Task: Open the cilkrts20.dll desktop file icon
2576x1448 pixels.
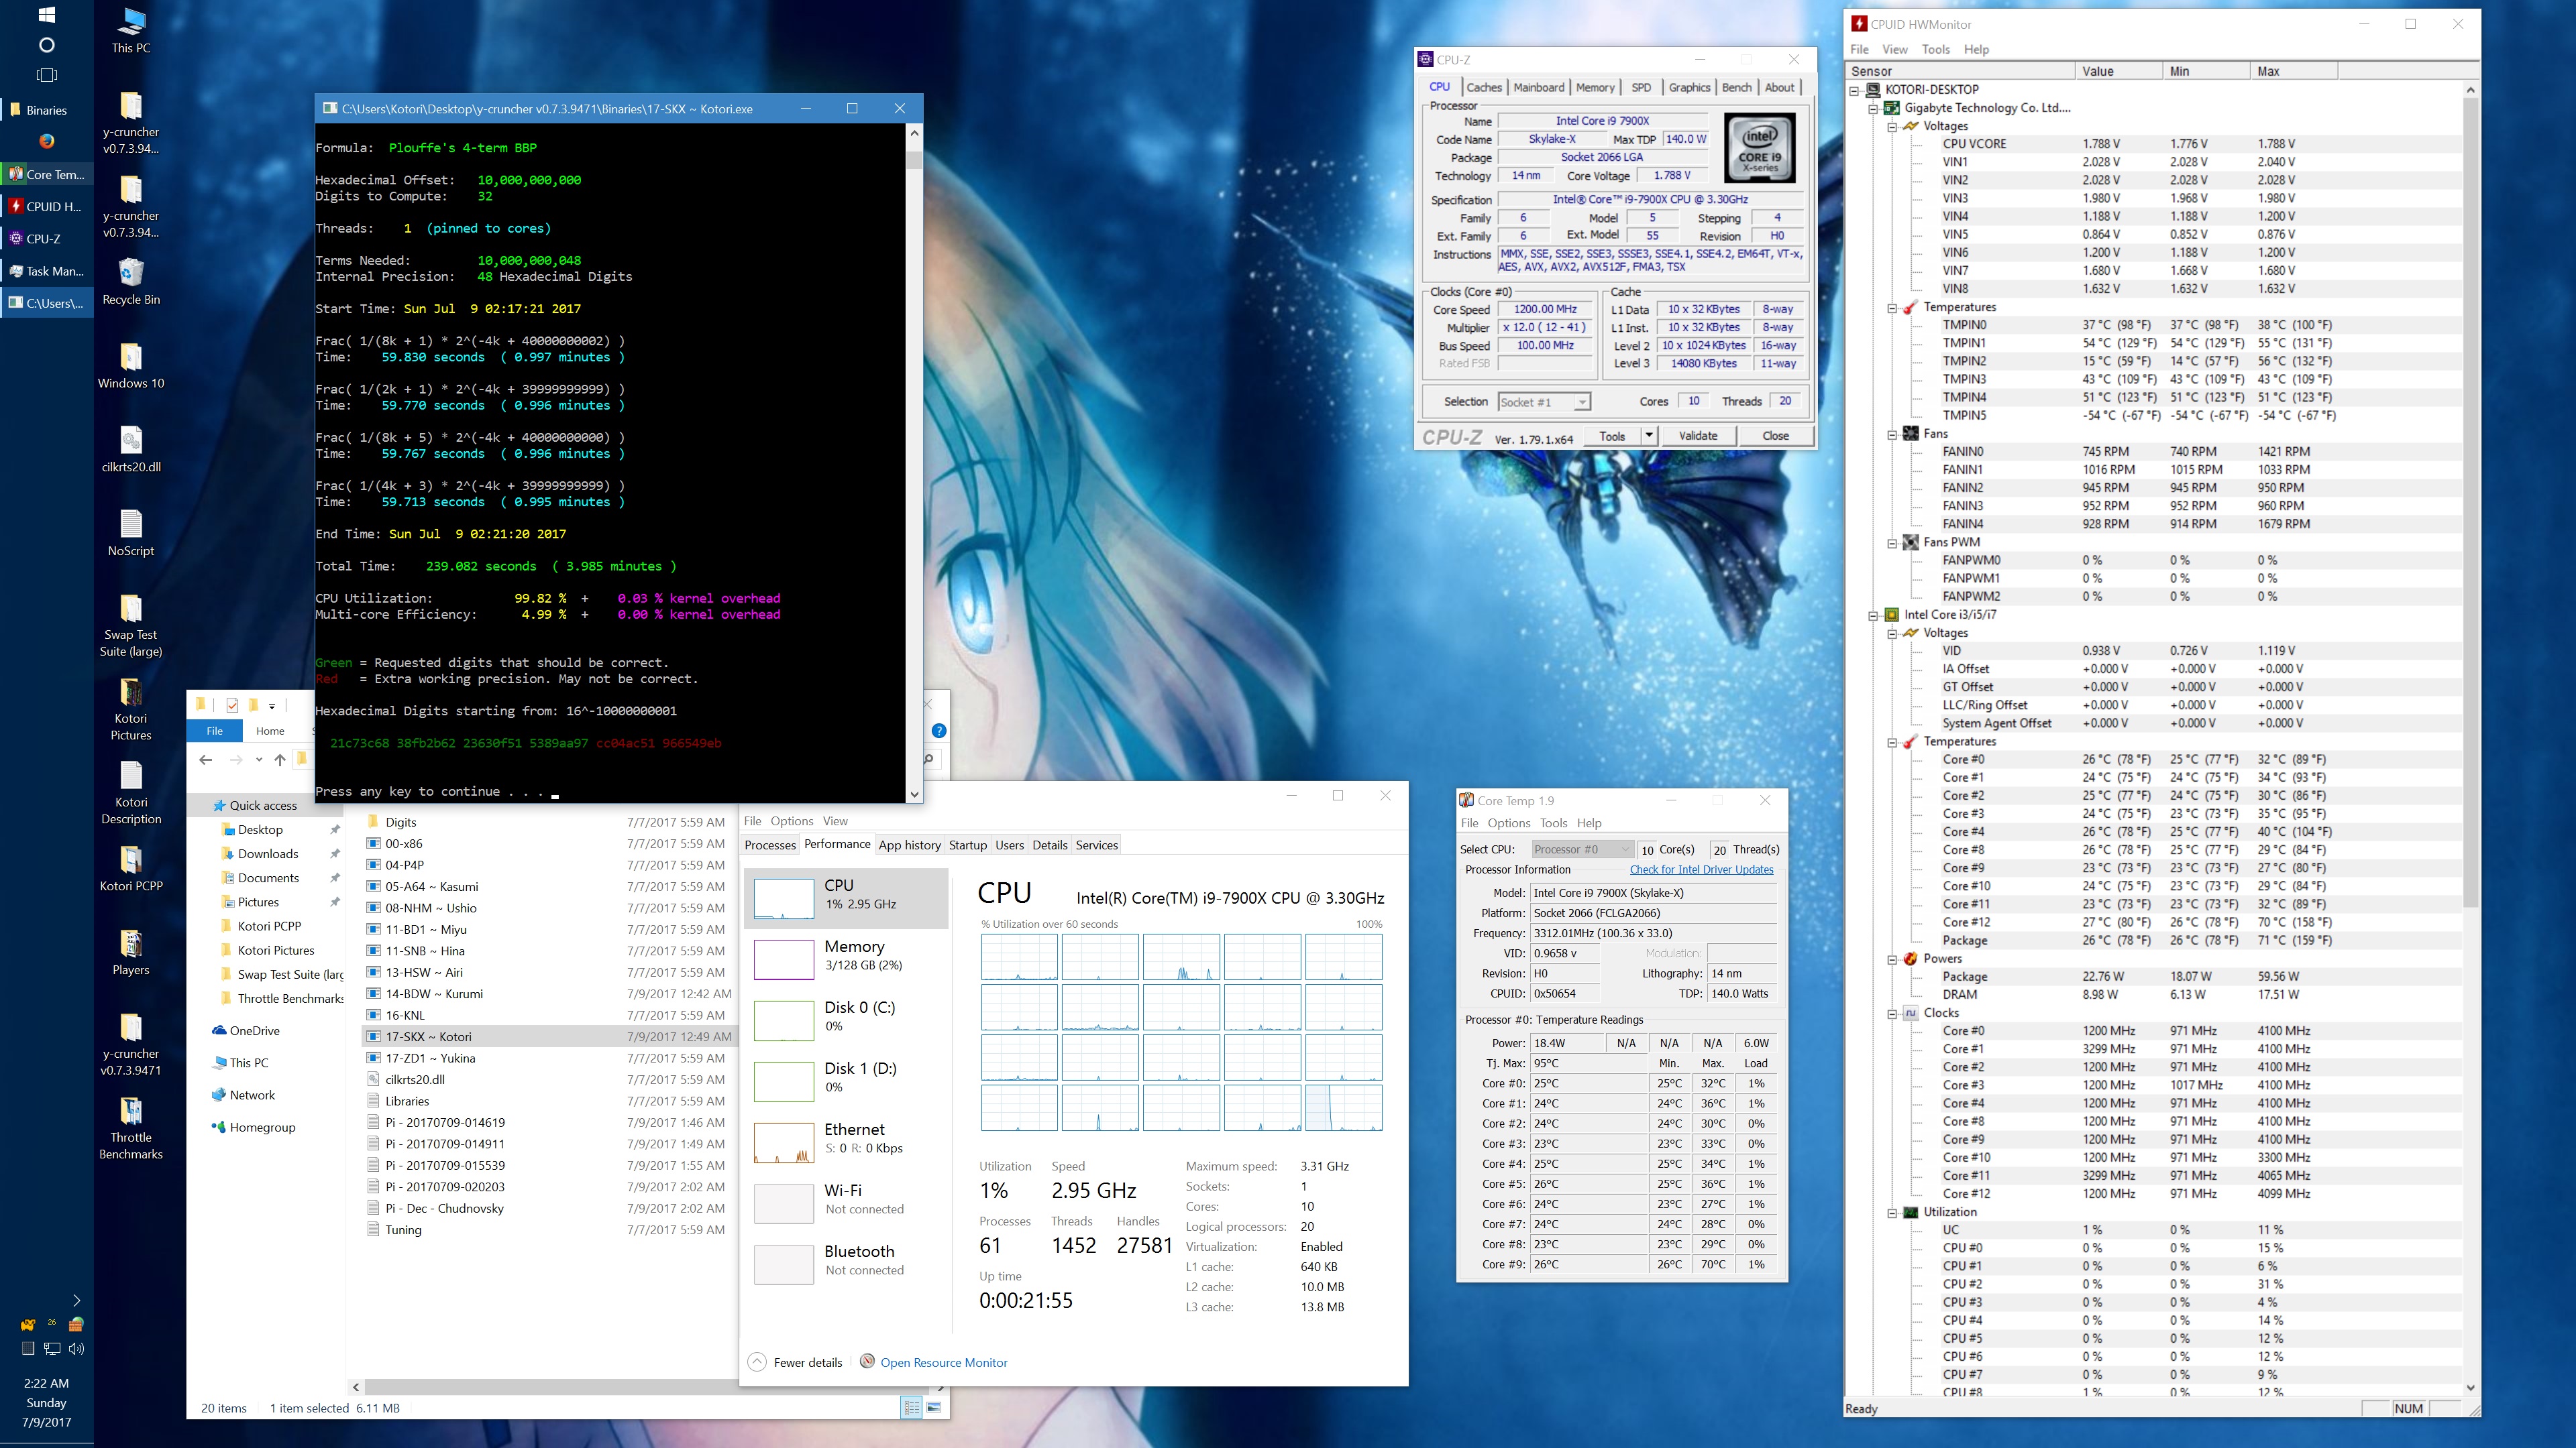Action: [131, 442]
